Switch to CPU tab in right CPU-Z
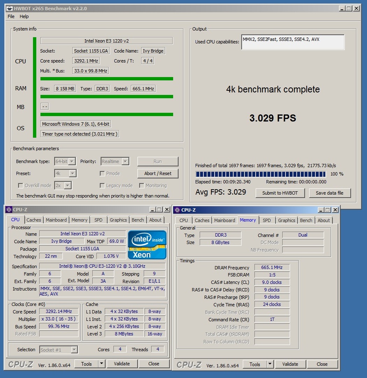This screenshot has height=378, width=367. pyautogui.click(x=183, y=220)
